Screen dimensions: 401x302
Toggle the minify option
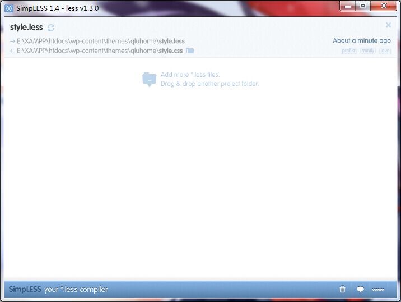coord(368,51)
